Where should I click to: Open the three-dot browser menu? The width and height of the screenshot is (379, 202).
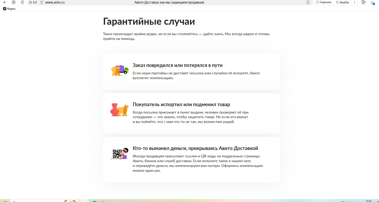[x=354, y=2]
